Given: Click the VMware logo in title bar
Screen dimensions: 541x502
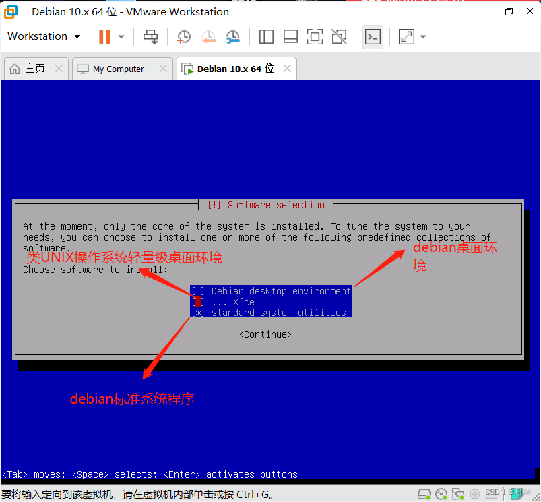Looking at the screenshot, I should [11, 11].
